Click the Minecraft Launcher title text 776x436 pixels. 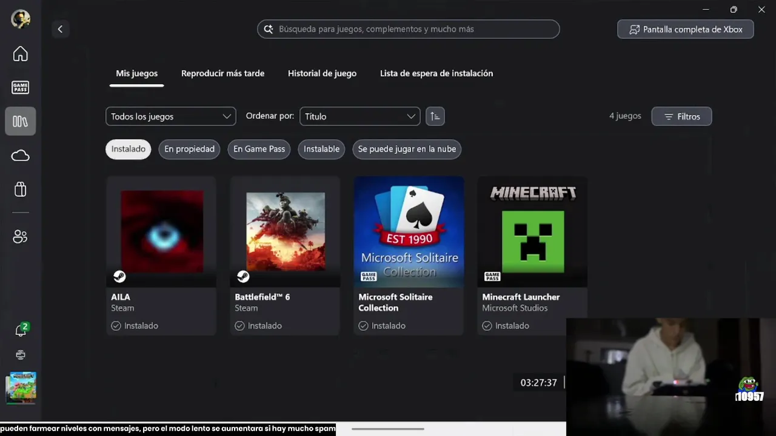click(521, 297)
